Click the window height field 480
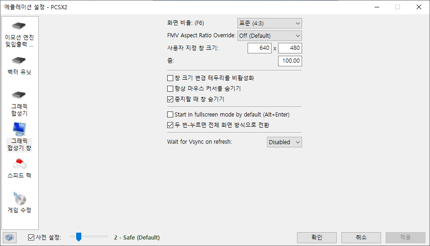 click(290, 48)
